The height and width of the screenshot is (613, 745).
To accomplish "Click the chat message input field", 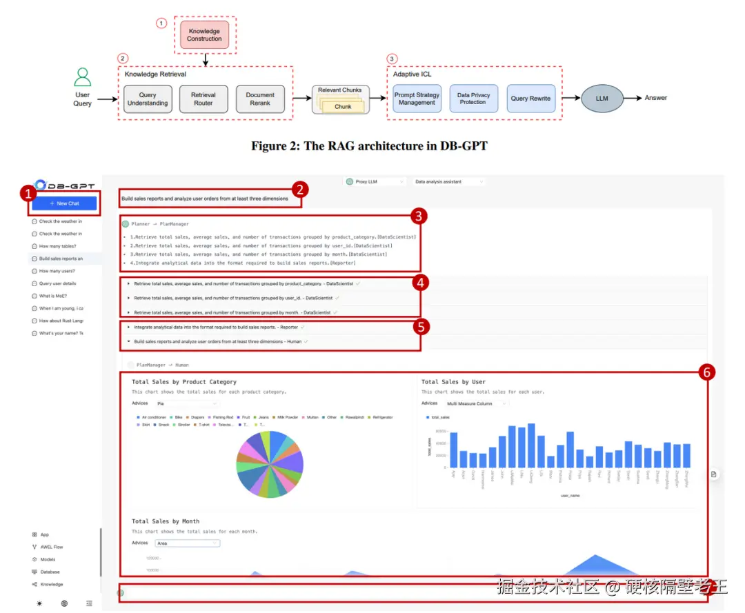I will (413, 593).
